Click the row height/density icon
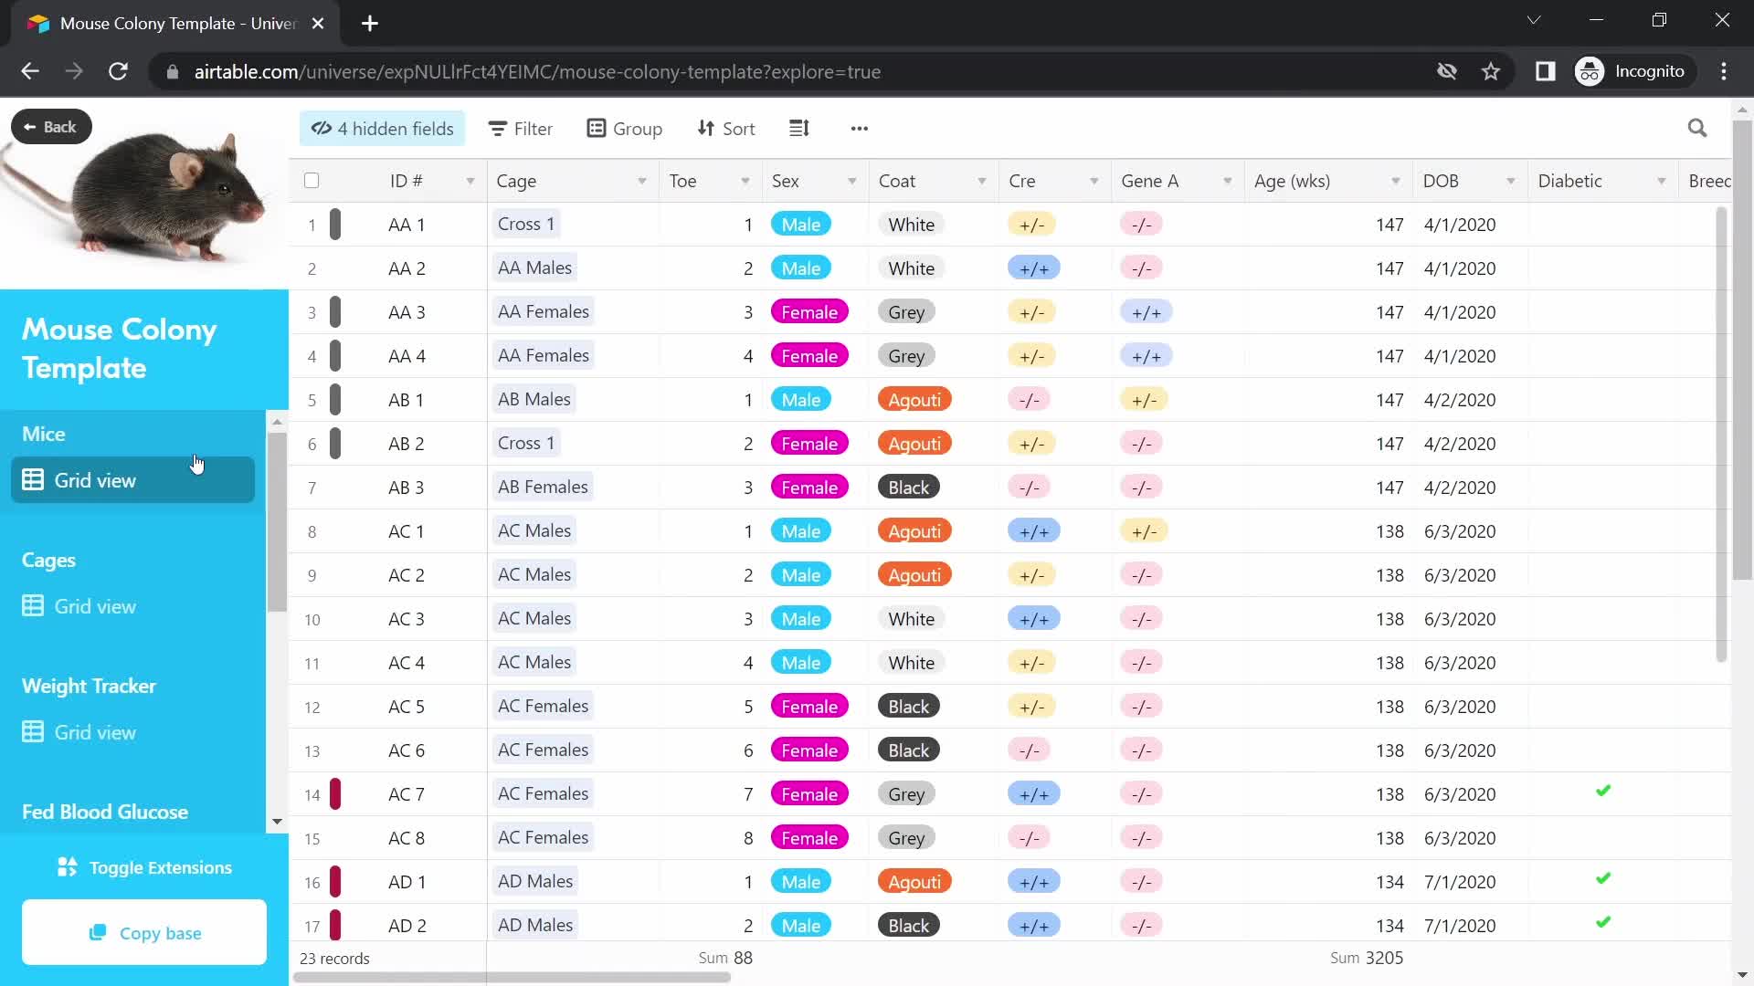Screen dimensions: 1754x986 tap(798, 129)
